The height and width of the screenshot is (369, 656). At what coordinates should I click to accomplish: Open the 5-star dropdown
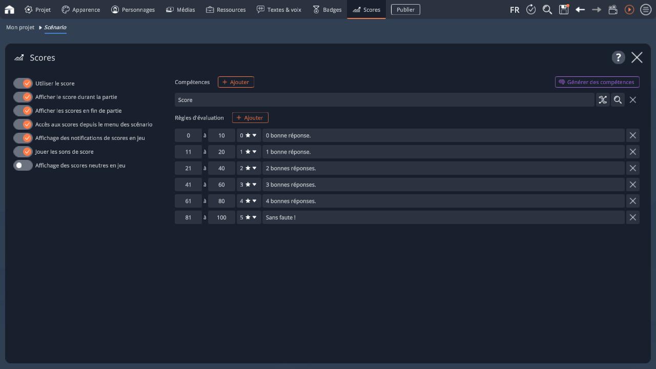[x=249, y=217]
